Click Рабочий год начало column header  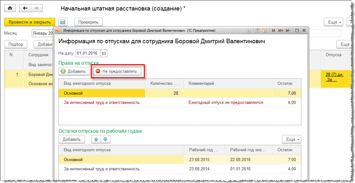click(x=204, y=150)
